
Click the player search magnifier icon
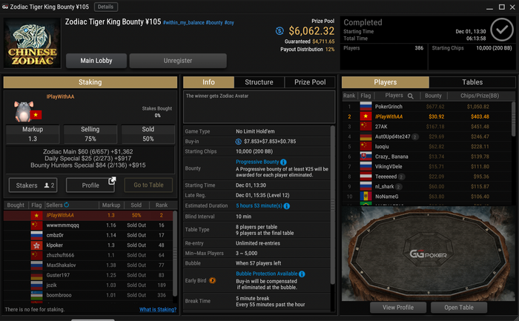click(x=411, y=96)
